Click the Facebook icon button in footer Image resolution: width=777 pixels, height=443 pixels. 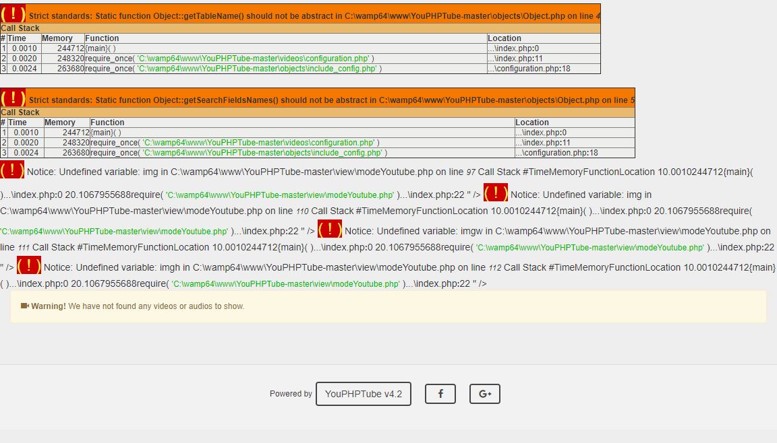[440, 394]
